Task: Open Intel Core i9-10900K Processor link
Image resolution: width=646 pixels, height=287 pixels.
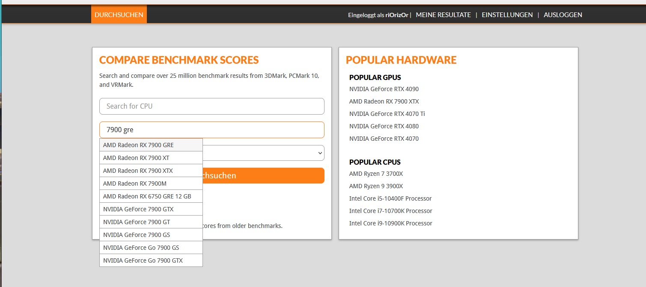Action: pos(391,223)
